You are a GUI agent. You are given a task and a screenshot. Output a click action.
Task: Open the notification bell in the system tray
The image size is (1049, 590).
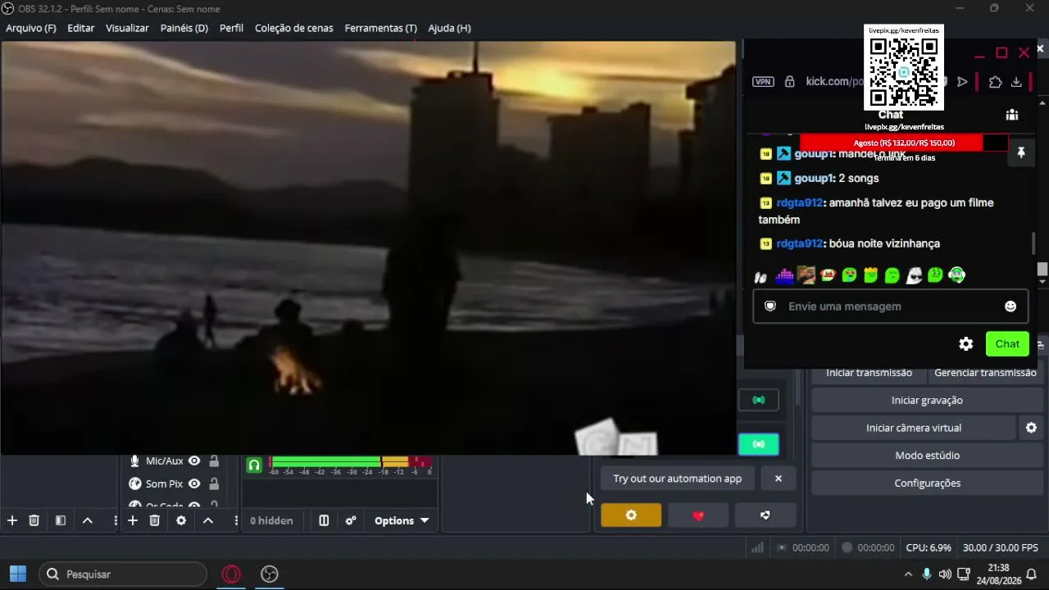coord(1032,574)
